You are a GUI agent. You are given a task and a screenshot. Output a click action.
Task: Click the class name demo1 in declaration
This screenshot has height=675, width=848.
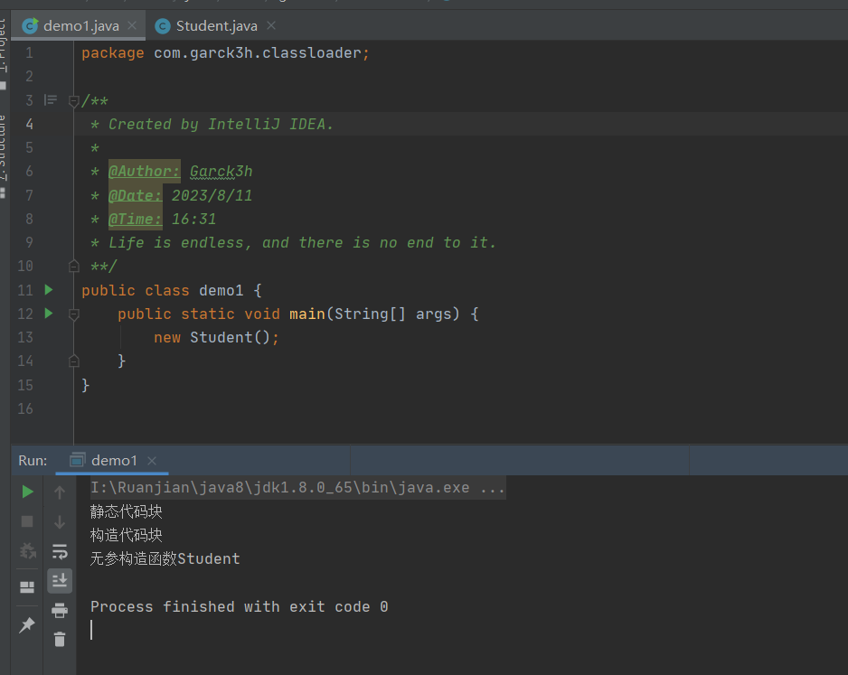point(221,290)
